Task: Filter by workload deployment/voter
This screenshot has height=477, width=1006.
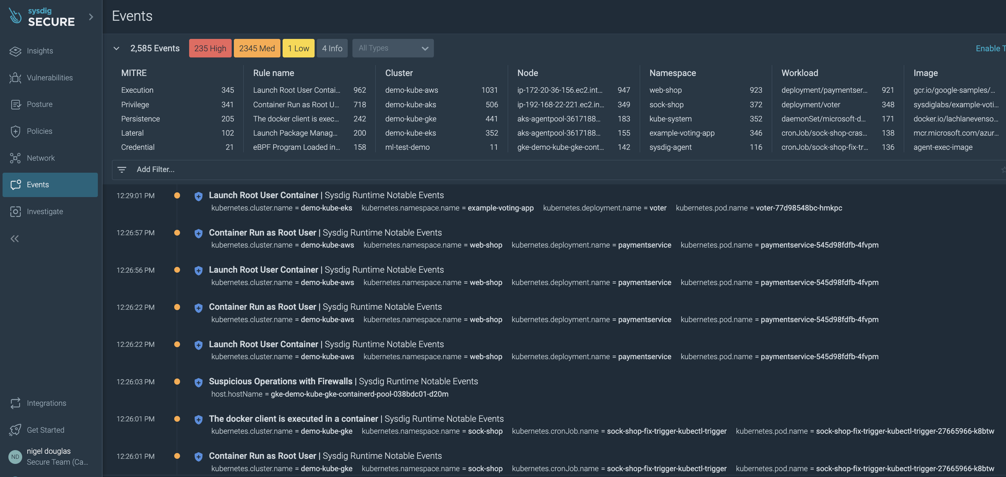Action: [838, 105]
